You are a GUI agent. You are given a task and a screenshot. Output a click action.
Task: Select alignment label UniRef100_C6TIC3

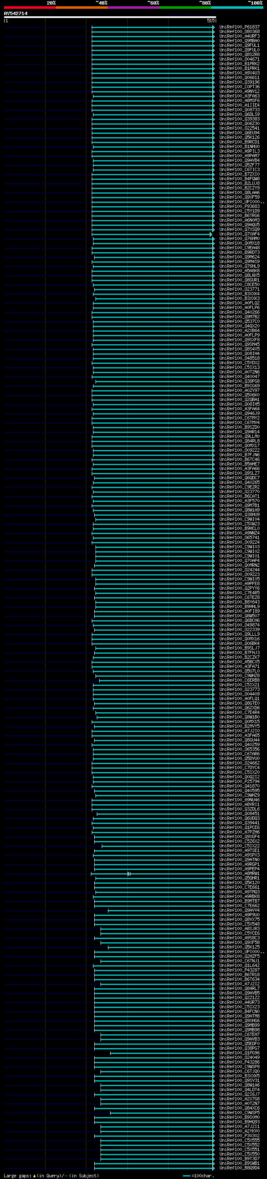(x=239, y=169)
